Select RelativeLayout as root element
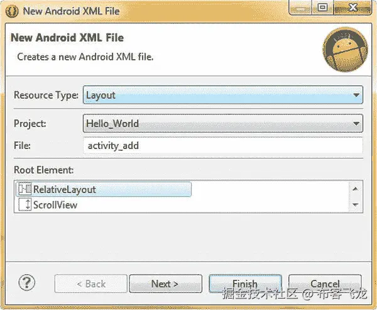Image resolution: width=377 pixels, height=310 pixels. 104,189
